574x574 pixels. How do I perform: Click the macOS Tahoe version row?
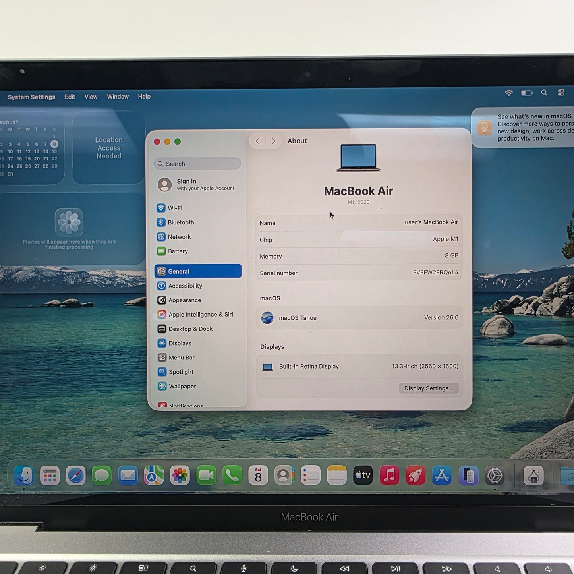pyautogui.click(x=359, y=318)
